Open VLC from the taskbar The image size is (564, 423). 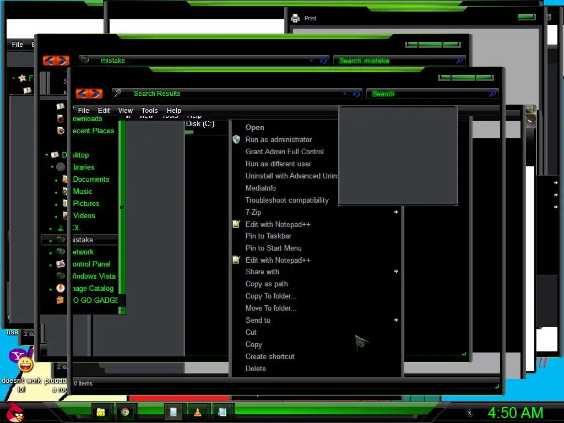pos(198,412)
